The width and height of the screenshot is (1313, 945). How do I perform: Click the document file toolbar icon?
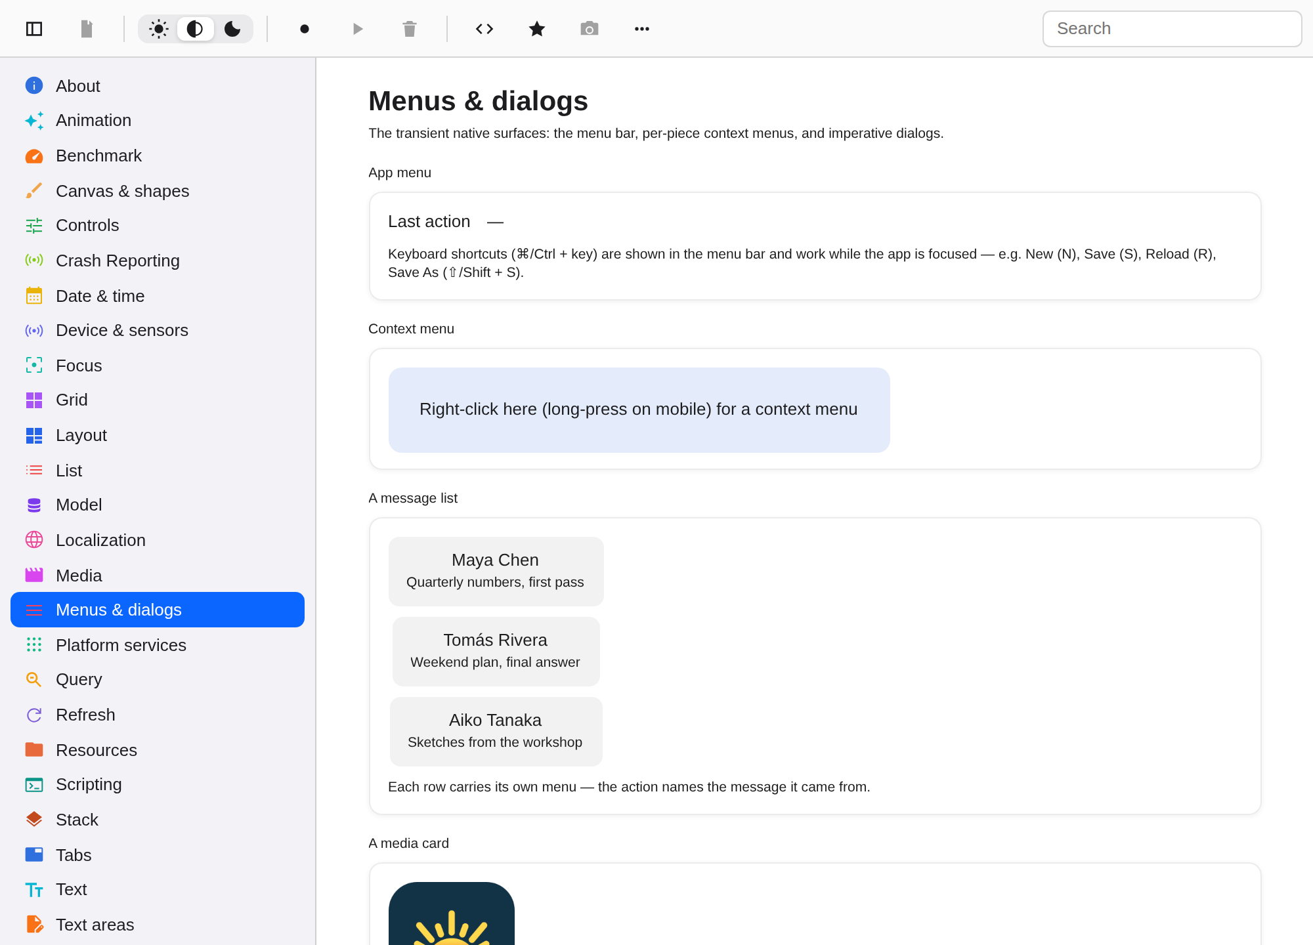coord(87,29)
